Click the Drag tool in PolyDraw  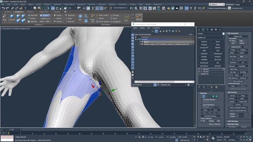(x=4, y=17)
